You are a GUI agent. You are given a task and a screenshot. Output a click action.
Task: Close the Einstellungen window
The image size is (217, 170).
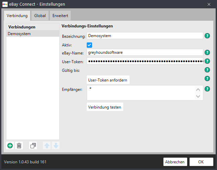pos(209,4)
